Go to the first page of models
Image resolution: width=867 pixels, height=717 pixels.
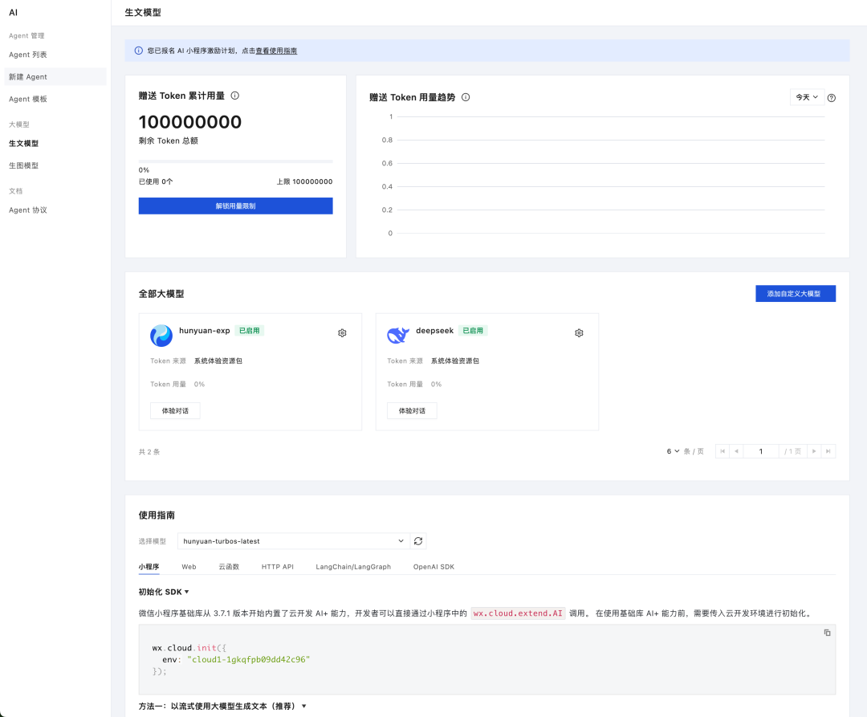(722, 451)
